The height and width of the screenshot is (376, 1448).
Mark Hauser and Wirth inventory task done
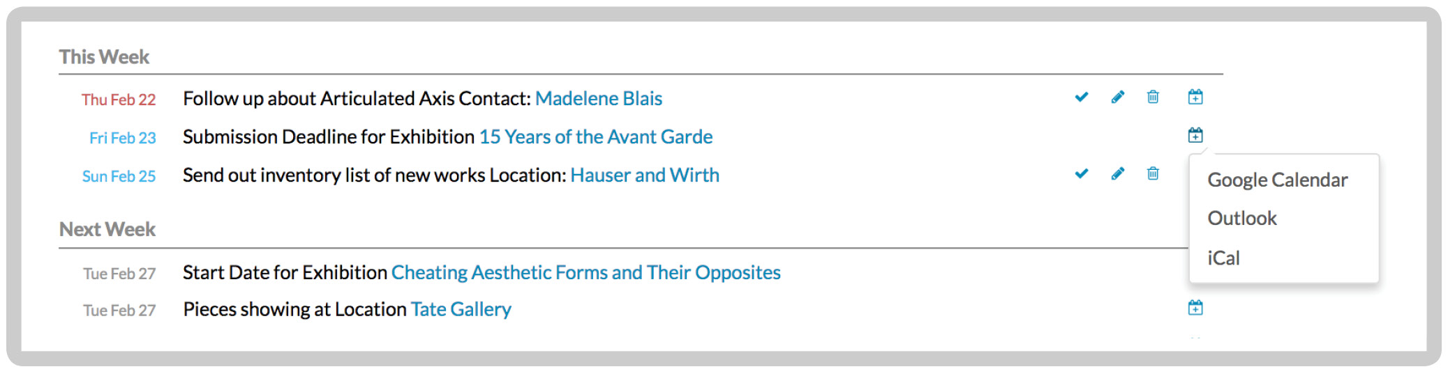click(x=1082, y=173)
